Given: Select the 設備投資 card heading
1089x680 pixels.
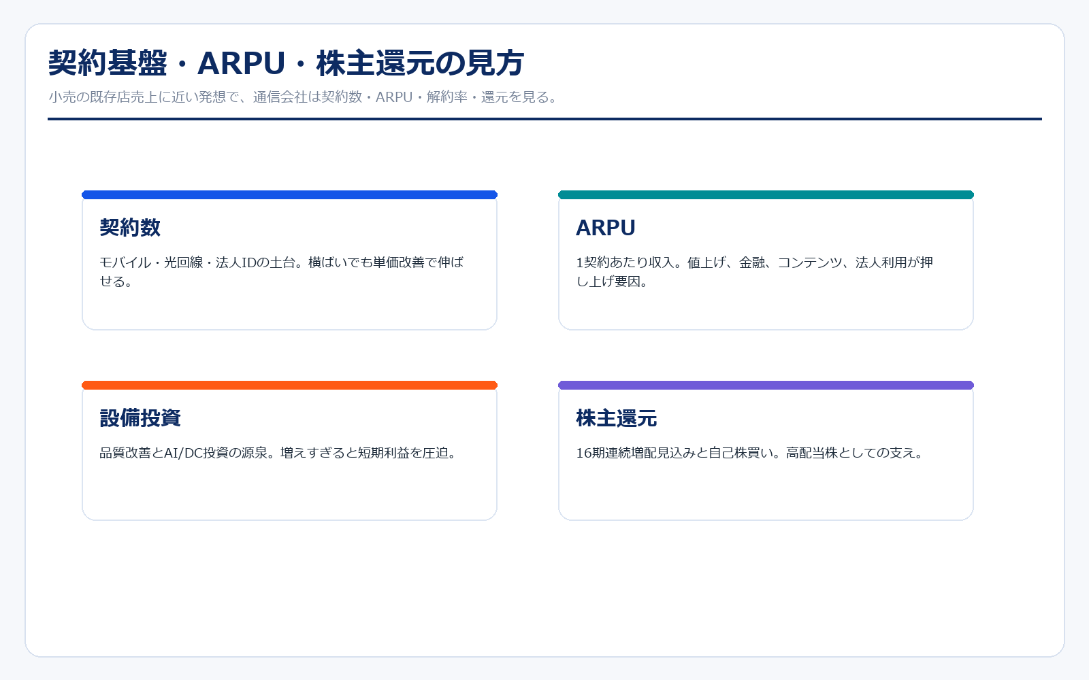Looking at the screenshot, I should click(x=140, y=418).
